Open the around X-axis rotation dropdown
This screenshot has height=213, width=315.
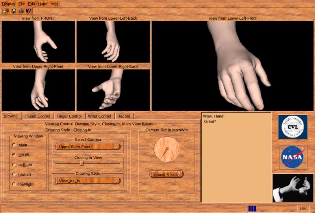(x=167, y=174)
